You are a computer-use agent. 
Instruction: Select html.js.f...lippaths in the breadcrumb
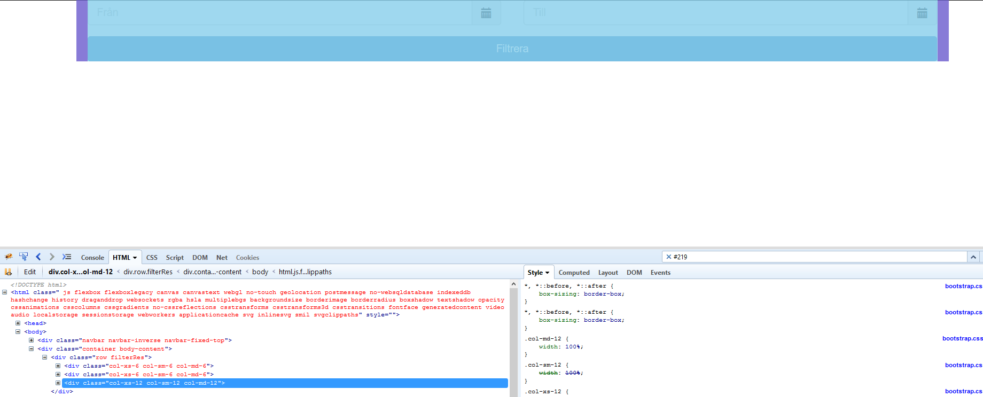click(305, 272)
